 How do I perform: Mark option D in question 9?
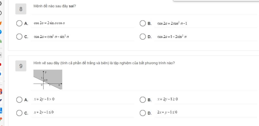[143, 113]
